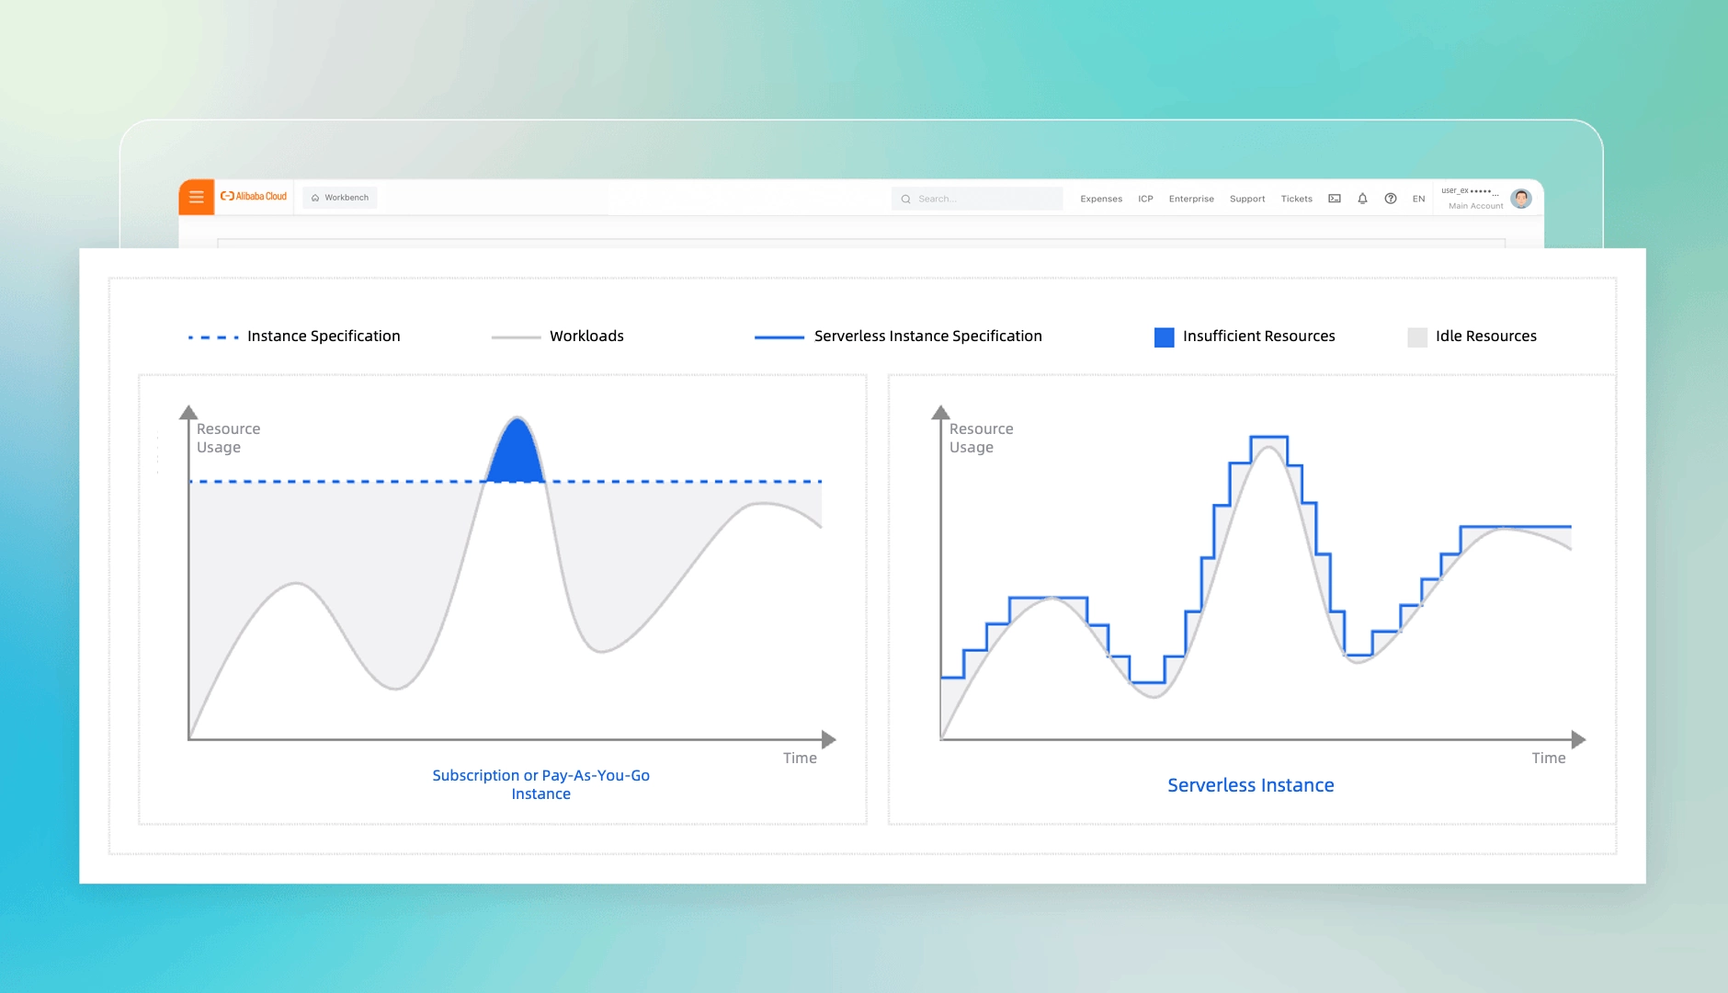Open the Support link

1247,199
